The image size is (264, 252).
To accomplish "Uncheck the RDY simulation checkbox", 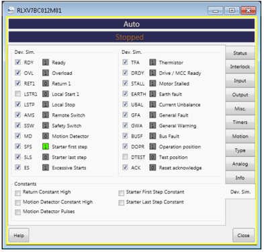I will (18, 62).
